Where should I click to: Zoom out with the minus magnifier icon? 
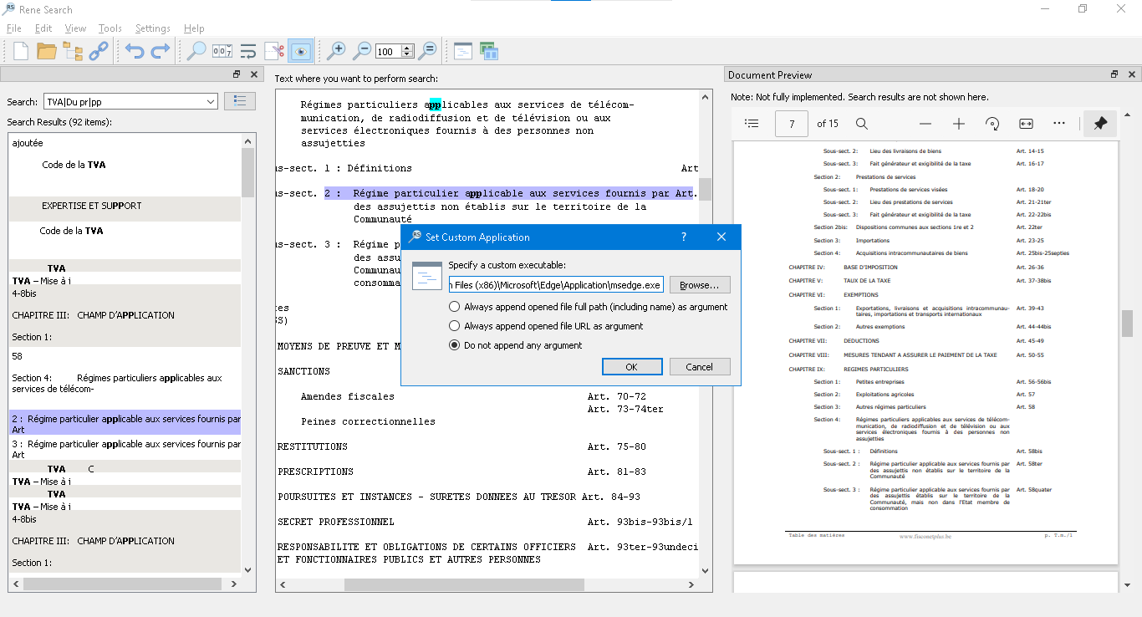[362, 51]
